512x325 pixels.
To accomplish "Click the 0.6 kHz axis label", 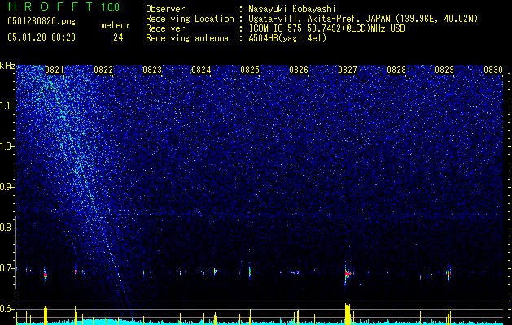I will point(7,309).
